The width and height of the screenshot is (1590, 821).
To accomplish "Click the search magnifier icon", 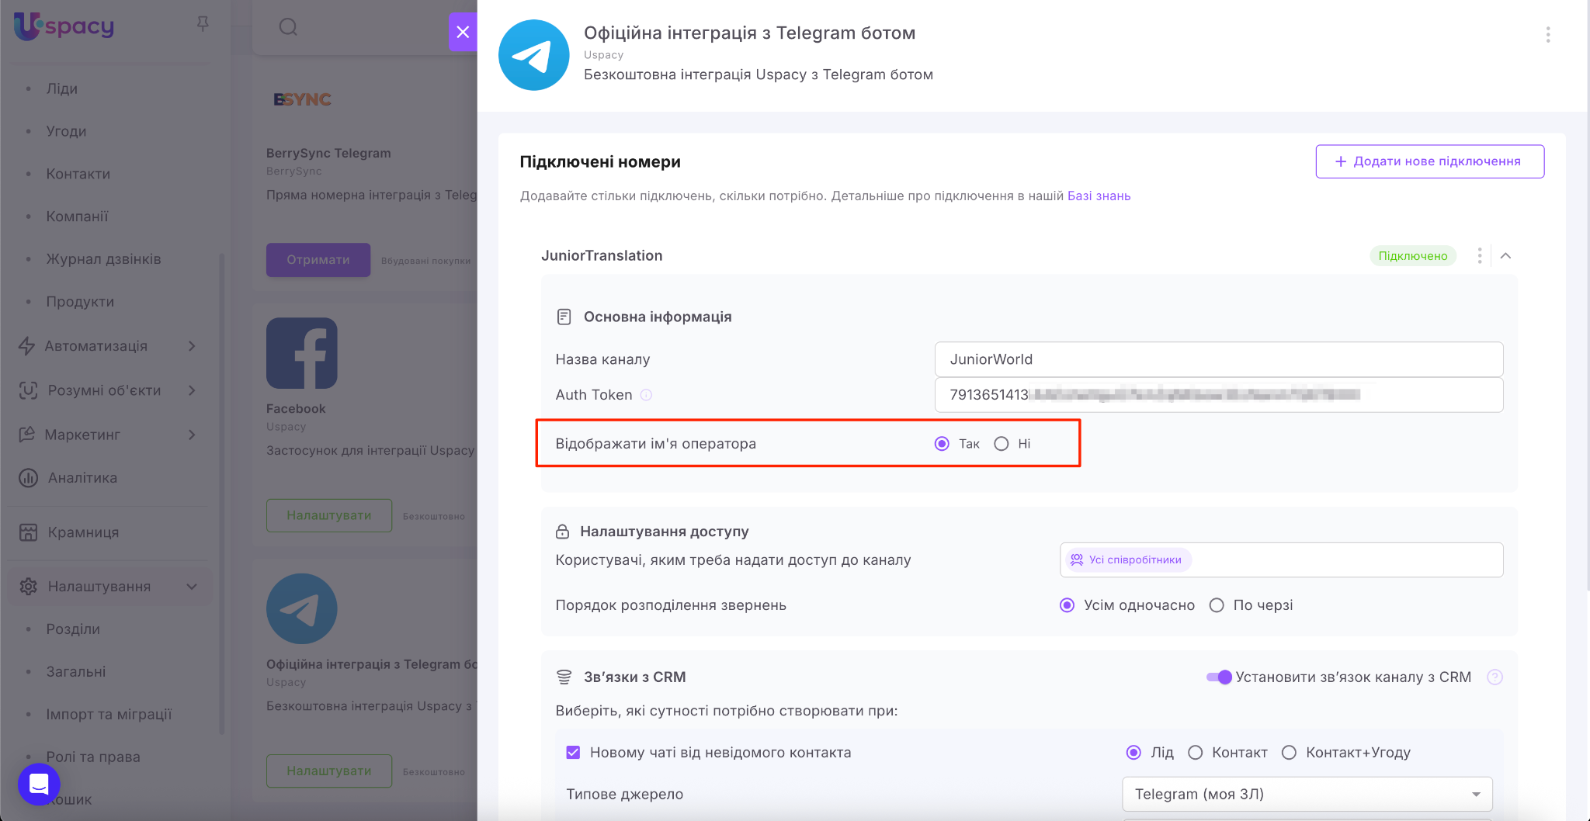I will coord(288,27).
